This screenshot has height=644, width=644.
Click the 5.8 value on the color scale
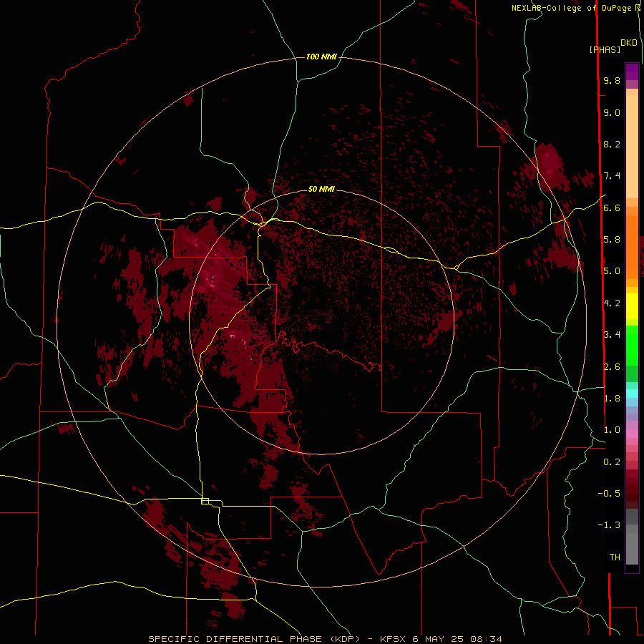click(612, 240)
